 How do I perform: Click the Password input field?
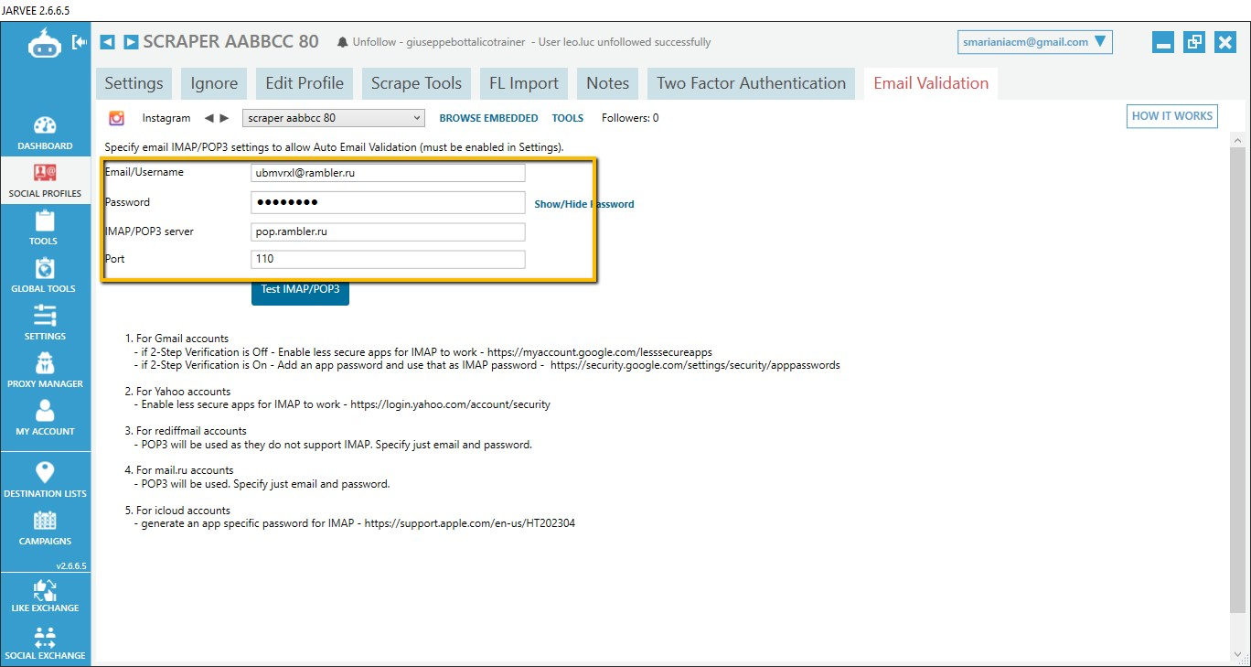click(x=388, y=202)
